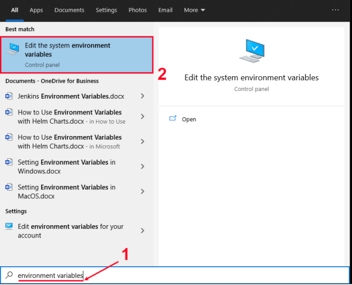
Task: Click the settings icon beside Edit environment variables for your account
Action: click(9, 226)
